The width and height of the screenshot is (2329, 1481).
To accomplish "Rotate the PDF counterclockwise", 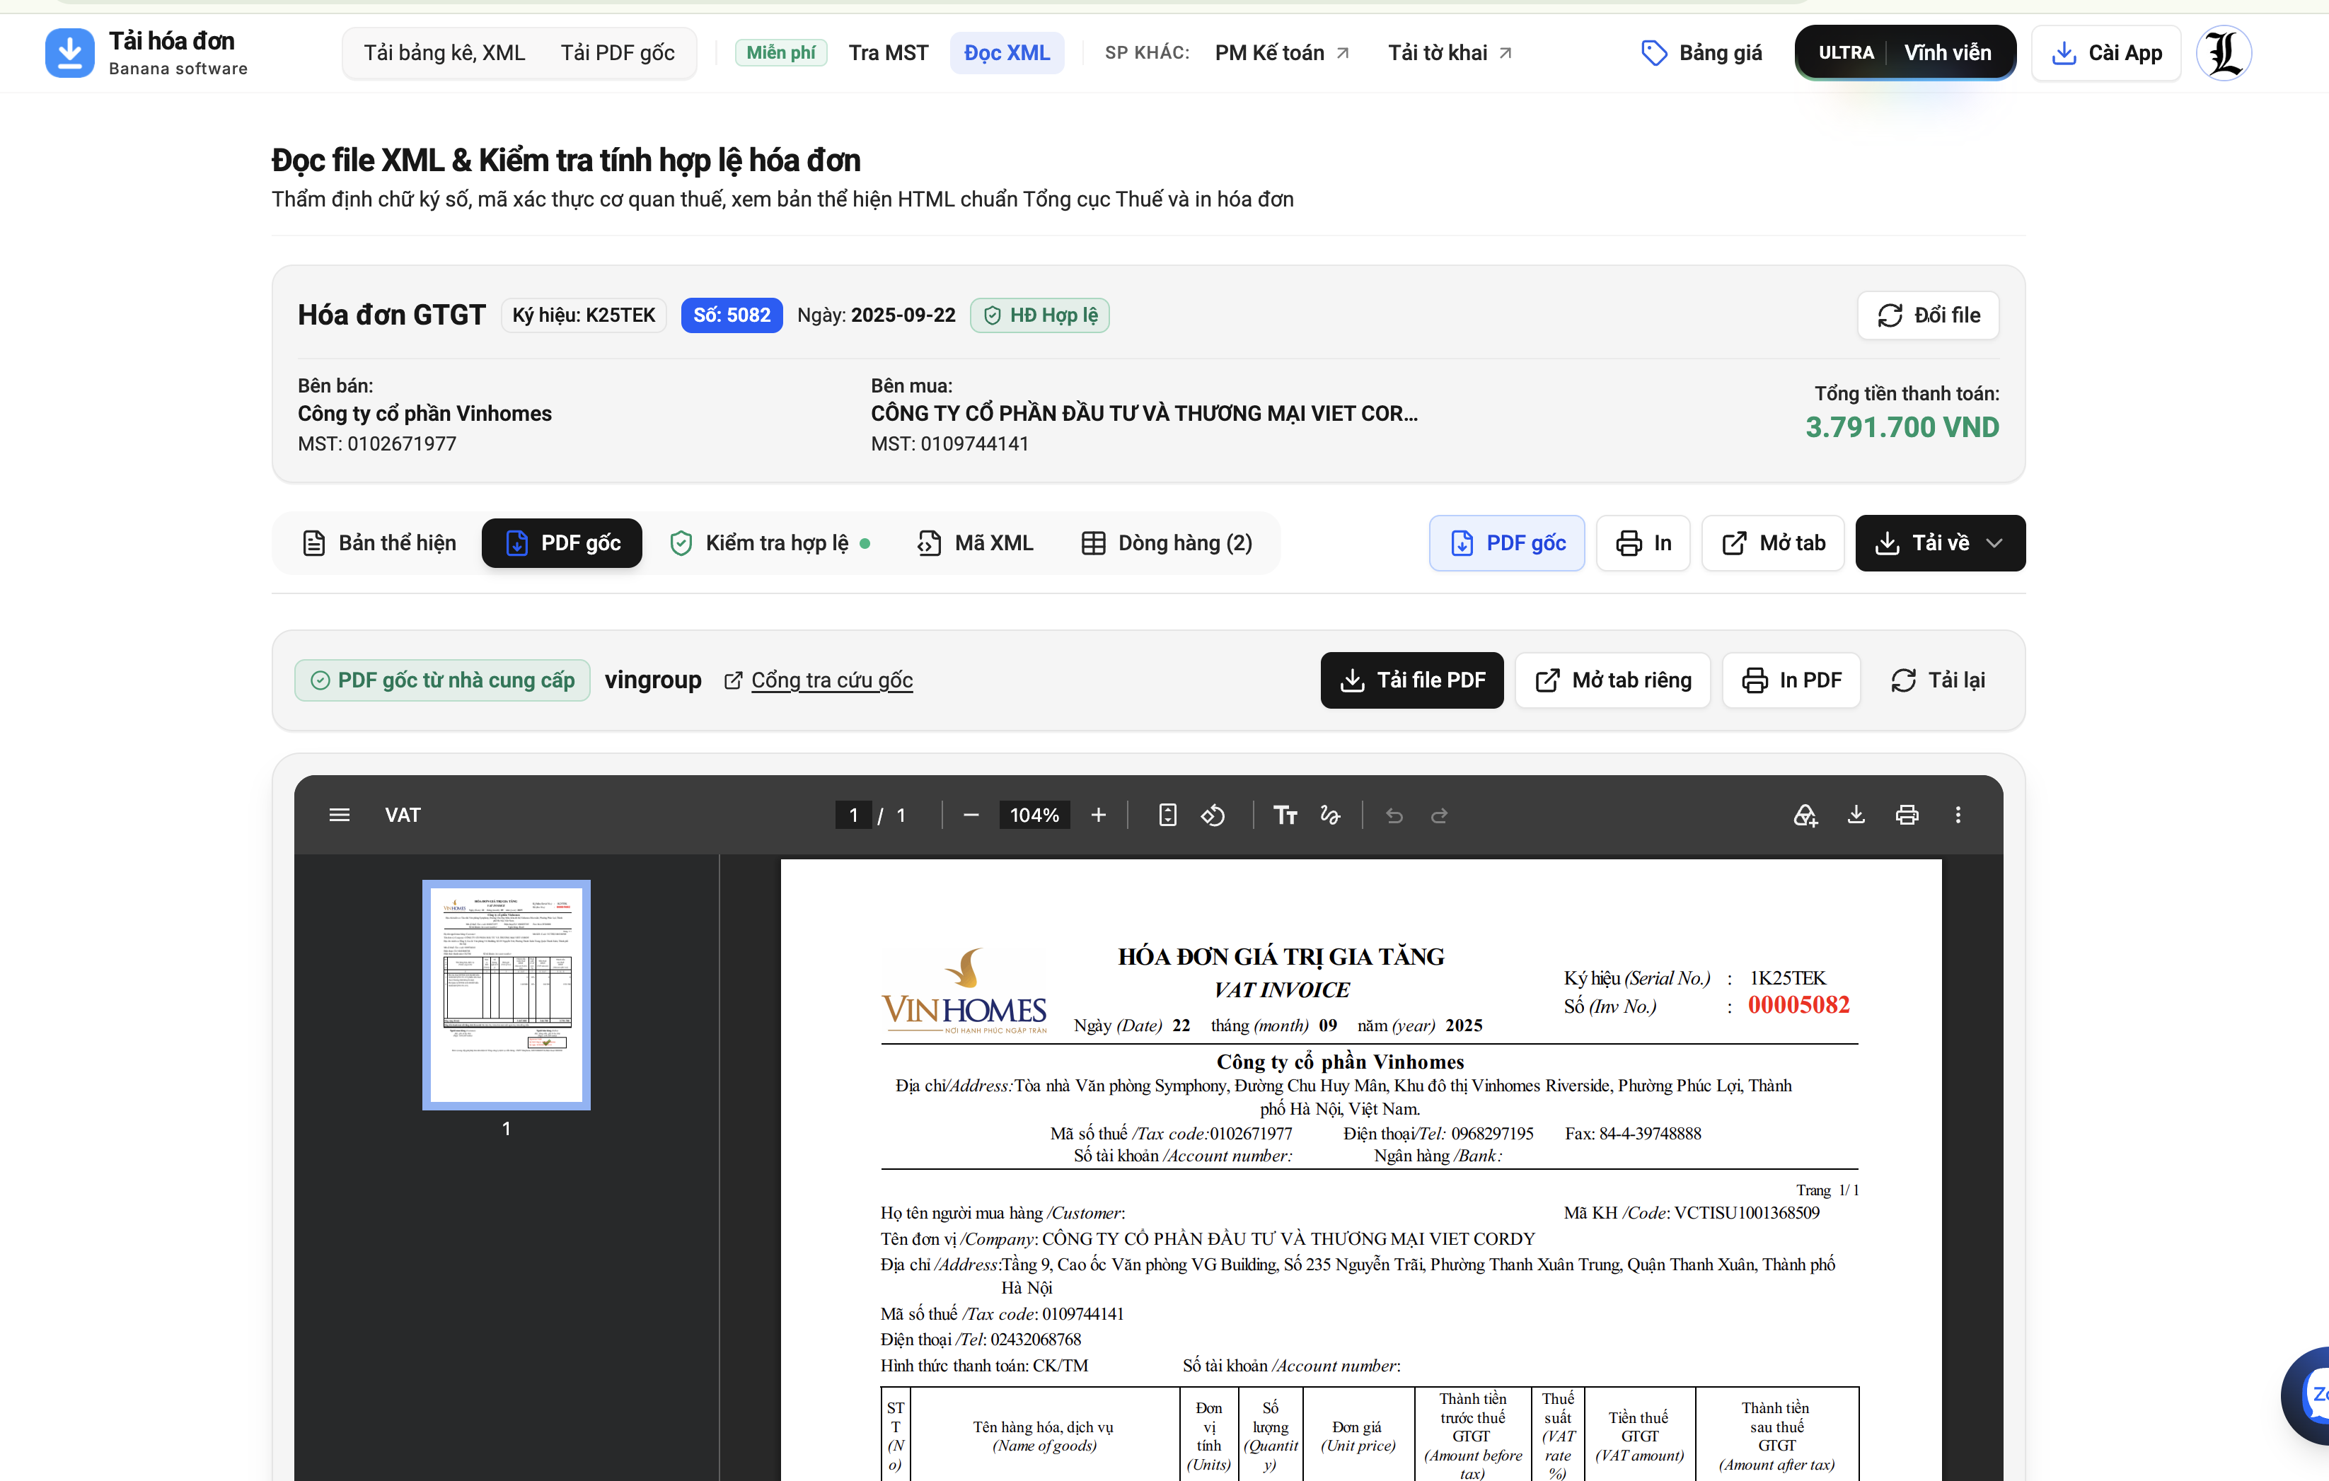I will pos(1213,815).
